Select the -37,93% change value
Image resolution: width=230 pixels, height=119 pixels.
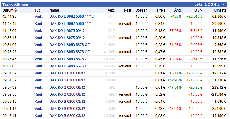[175, 31]
